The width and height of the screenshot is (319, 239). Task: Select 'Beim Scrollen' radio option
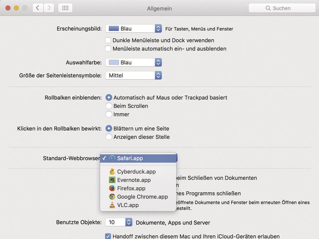[109, 106]
